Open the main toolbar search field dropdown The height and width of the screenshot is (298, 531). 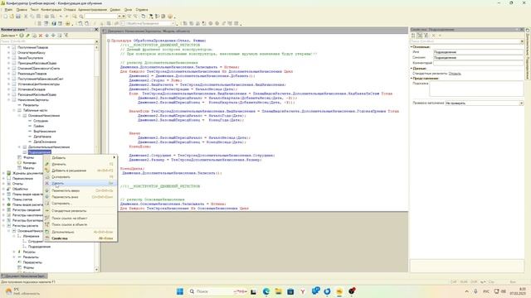click(119, 17)
